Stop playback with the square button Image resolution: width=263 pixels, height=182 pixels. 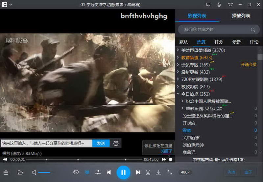click(x=170, y=159)
